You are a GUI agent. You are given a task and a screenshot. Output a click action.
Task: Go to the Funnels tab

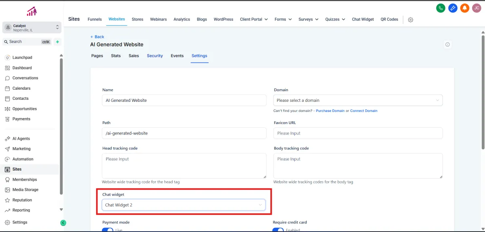click(x=95, y=19)
